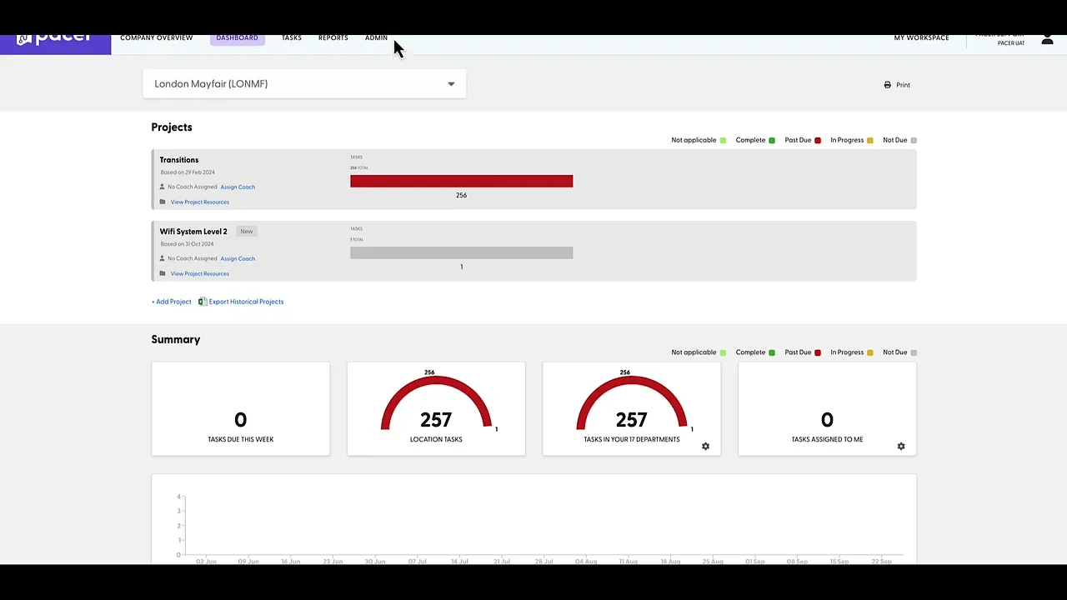Click folder icon in Transitions project
The width and height of the screenshot is (1067, 600).
click(163, 202)
